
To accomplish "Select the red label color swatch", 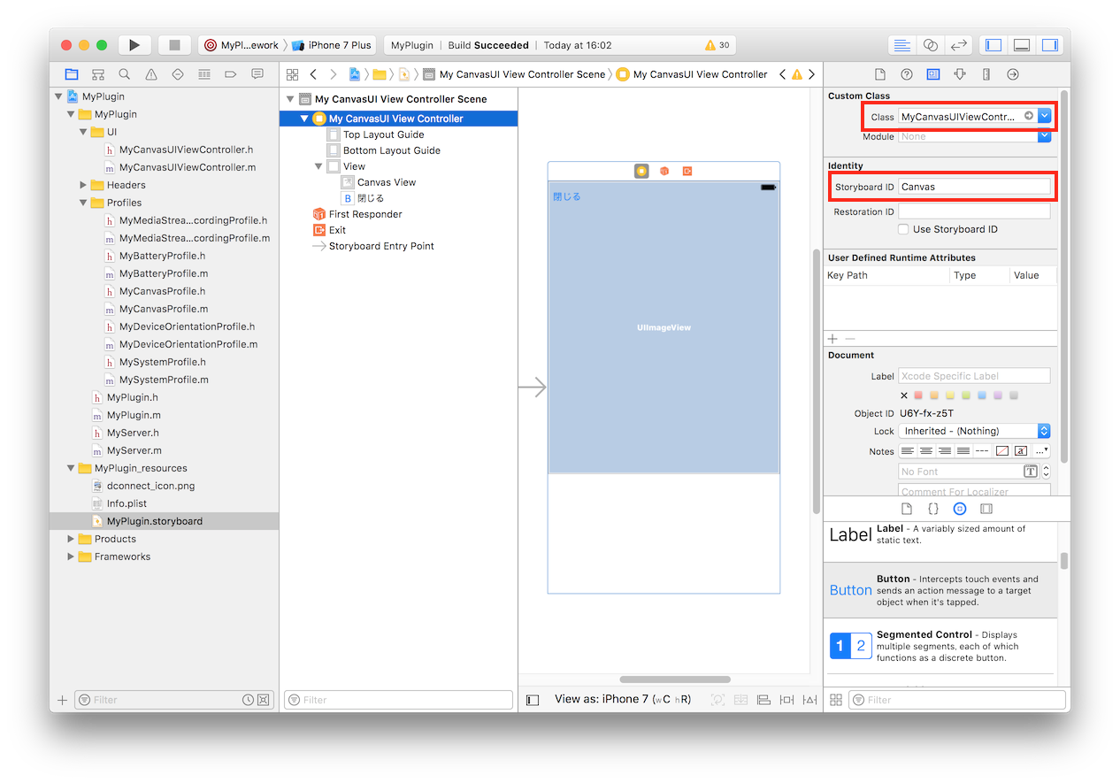I will [x=918, y=395].
